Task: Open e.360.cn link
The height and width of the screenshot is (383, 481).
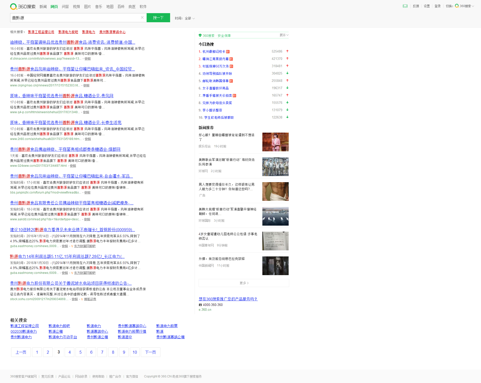Action: click(x=205, y=310)
